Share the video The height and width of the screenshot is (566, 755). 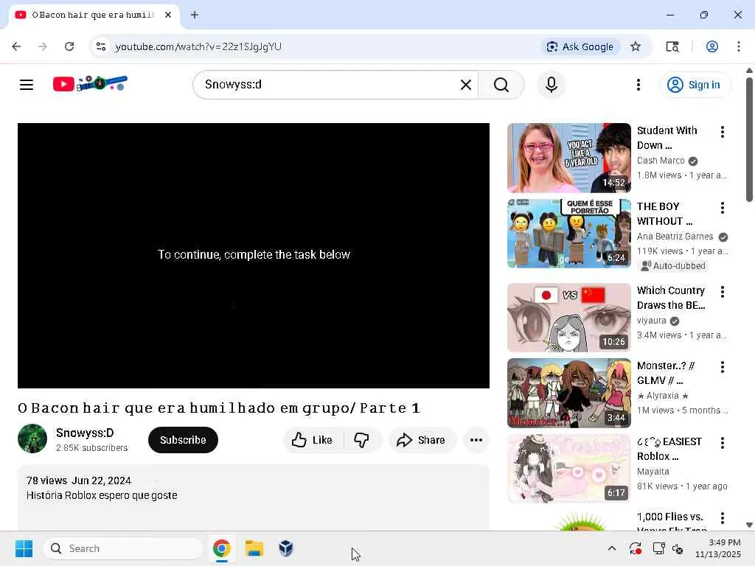coord(421,440)
